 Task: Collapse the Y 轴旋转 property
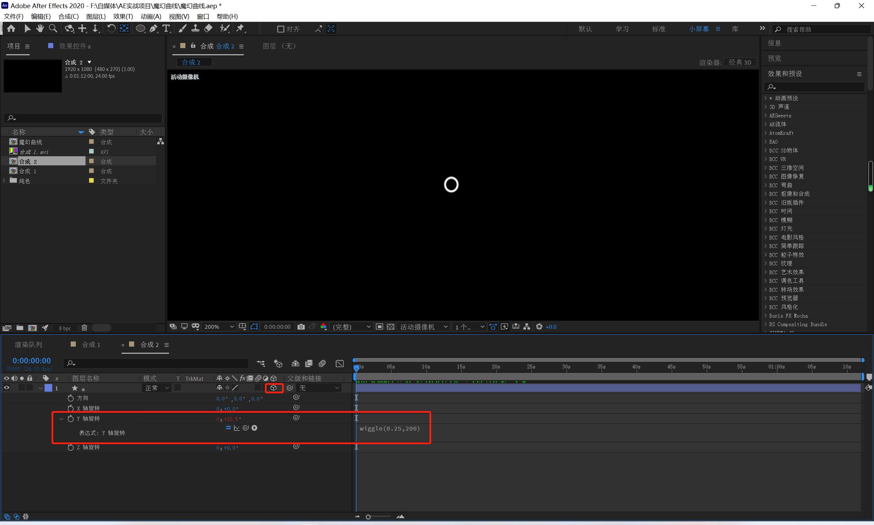[61, 419]
